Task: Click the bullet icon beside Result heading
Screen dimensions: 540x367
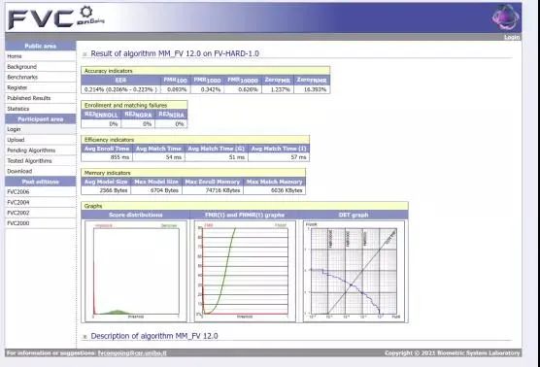Action: [x=84, y=54]
